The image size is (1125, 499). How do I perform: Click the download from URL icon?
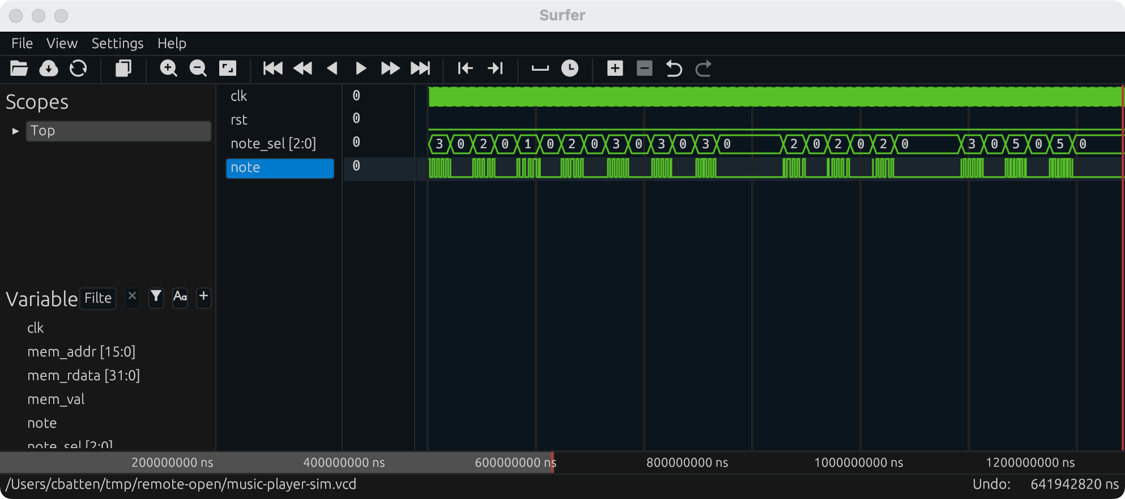coord(49,68)
